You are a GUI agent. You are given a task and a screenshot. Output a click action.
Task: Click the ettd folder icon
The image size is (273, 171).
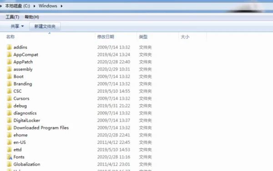9,150
